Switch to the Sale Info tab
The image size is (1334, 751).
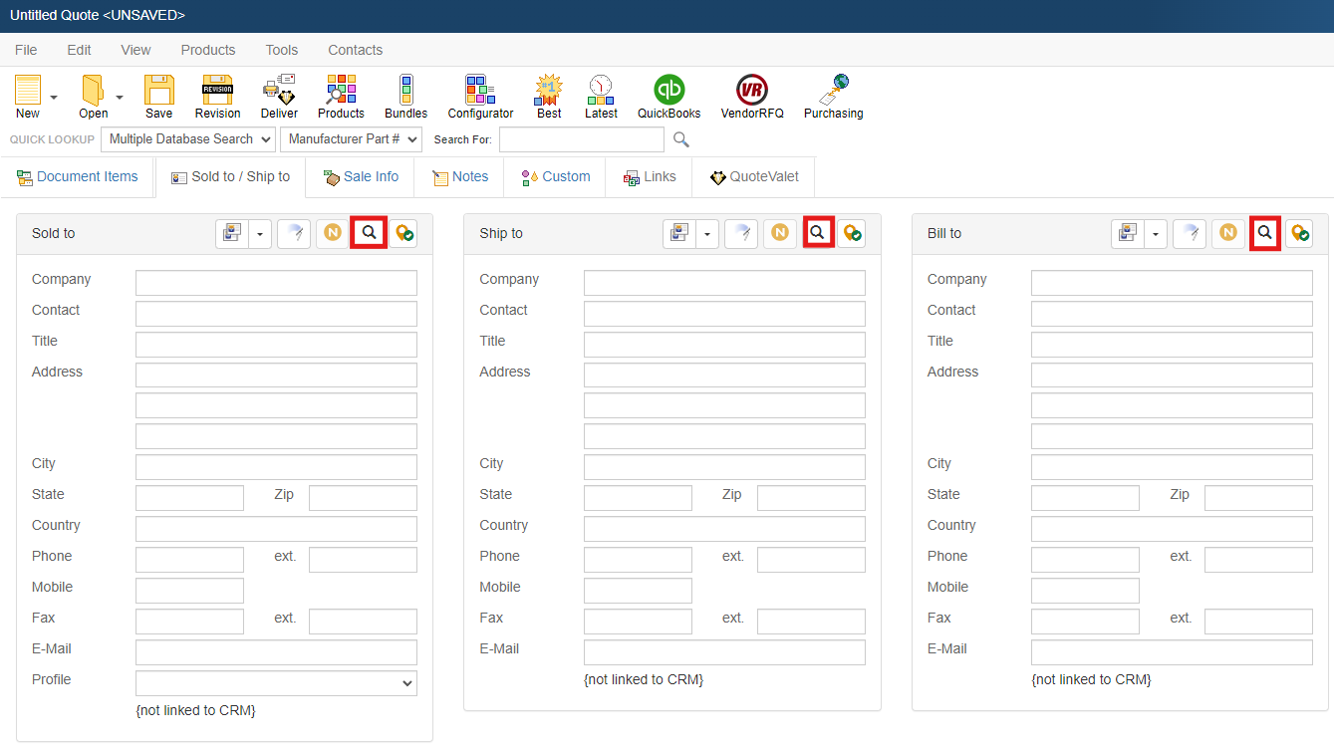(x=361, y=177)
